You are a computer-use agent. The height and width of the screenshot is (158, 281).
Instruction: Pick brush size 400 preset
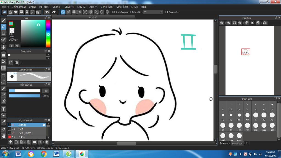(x=272, y=126)
